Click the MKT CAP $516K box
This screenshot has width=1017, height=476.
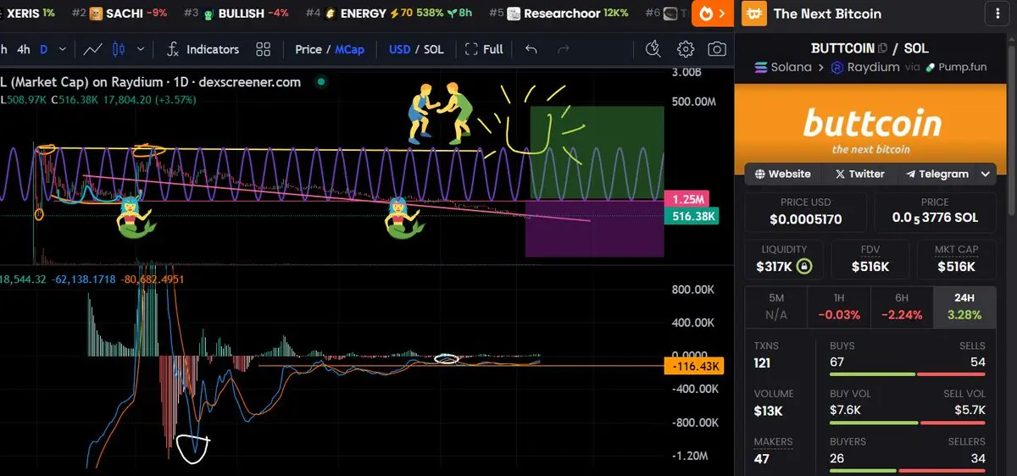(956, 259)
